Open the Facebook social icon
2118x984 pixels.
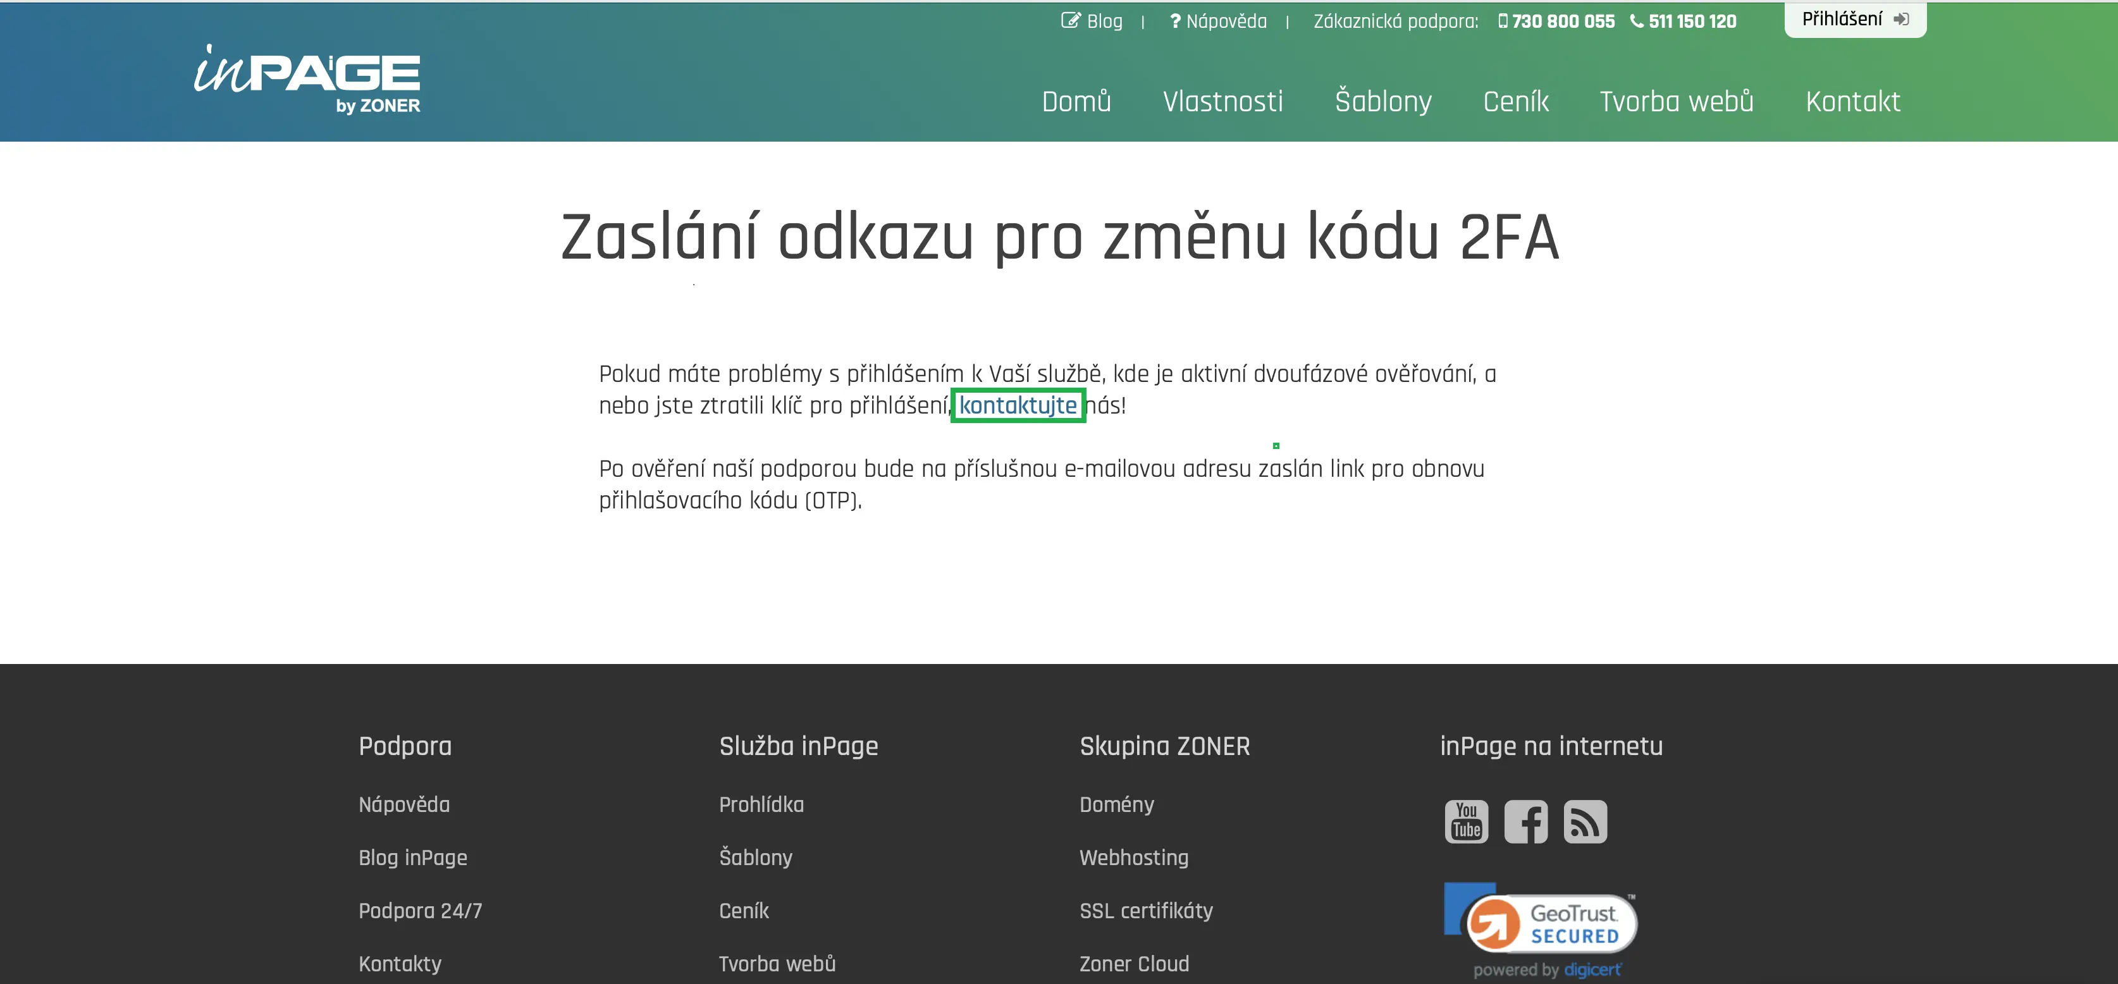click(1526, 821)
